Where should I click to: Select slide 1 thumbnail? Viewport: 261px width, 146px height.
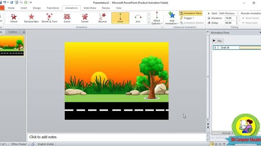[x=12, y=46]
